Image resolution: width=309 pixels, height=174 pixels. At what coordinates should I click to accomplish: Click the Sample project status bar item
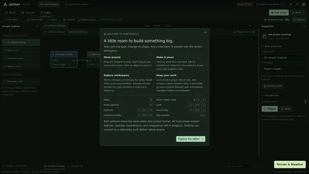[283, 172]
